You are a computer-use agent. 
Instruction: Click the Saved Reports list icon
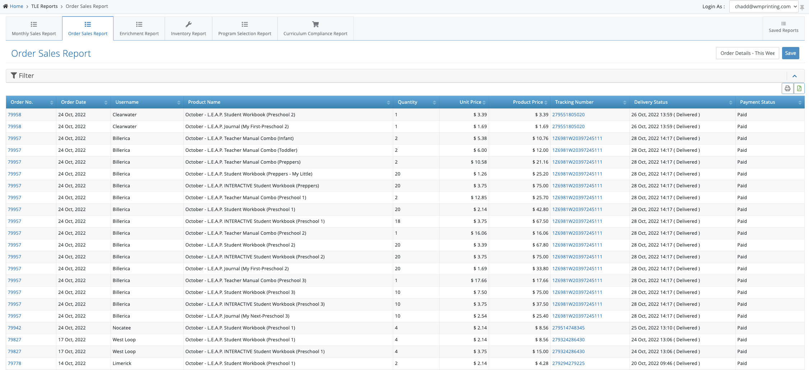pyautogui.click(x=784, y=24)
